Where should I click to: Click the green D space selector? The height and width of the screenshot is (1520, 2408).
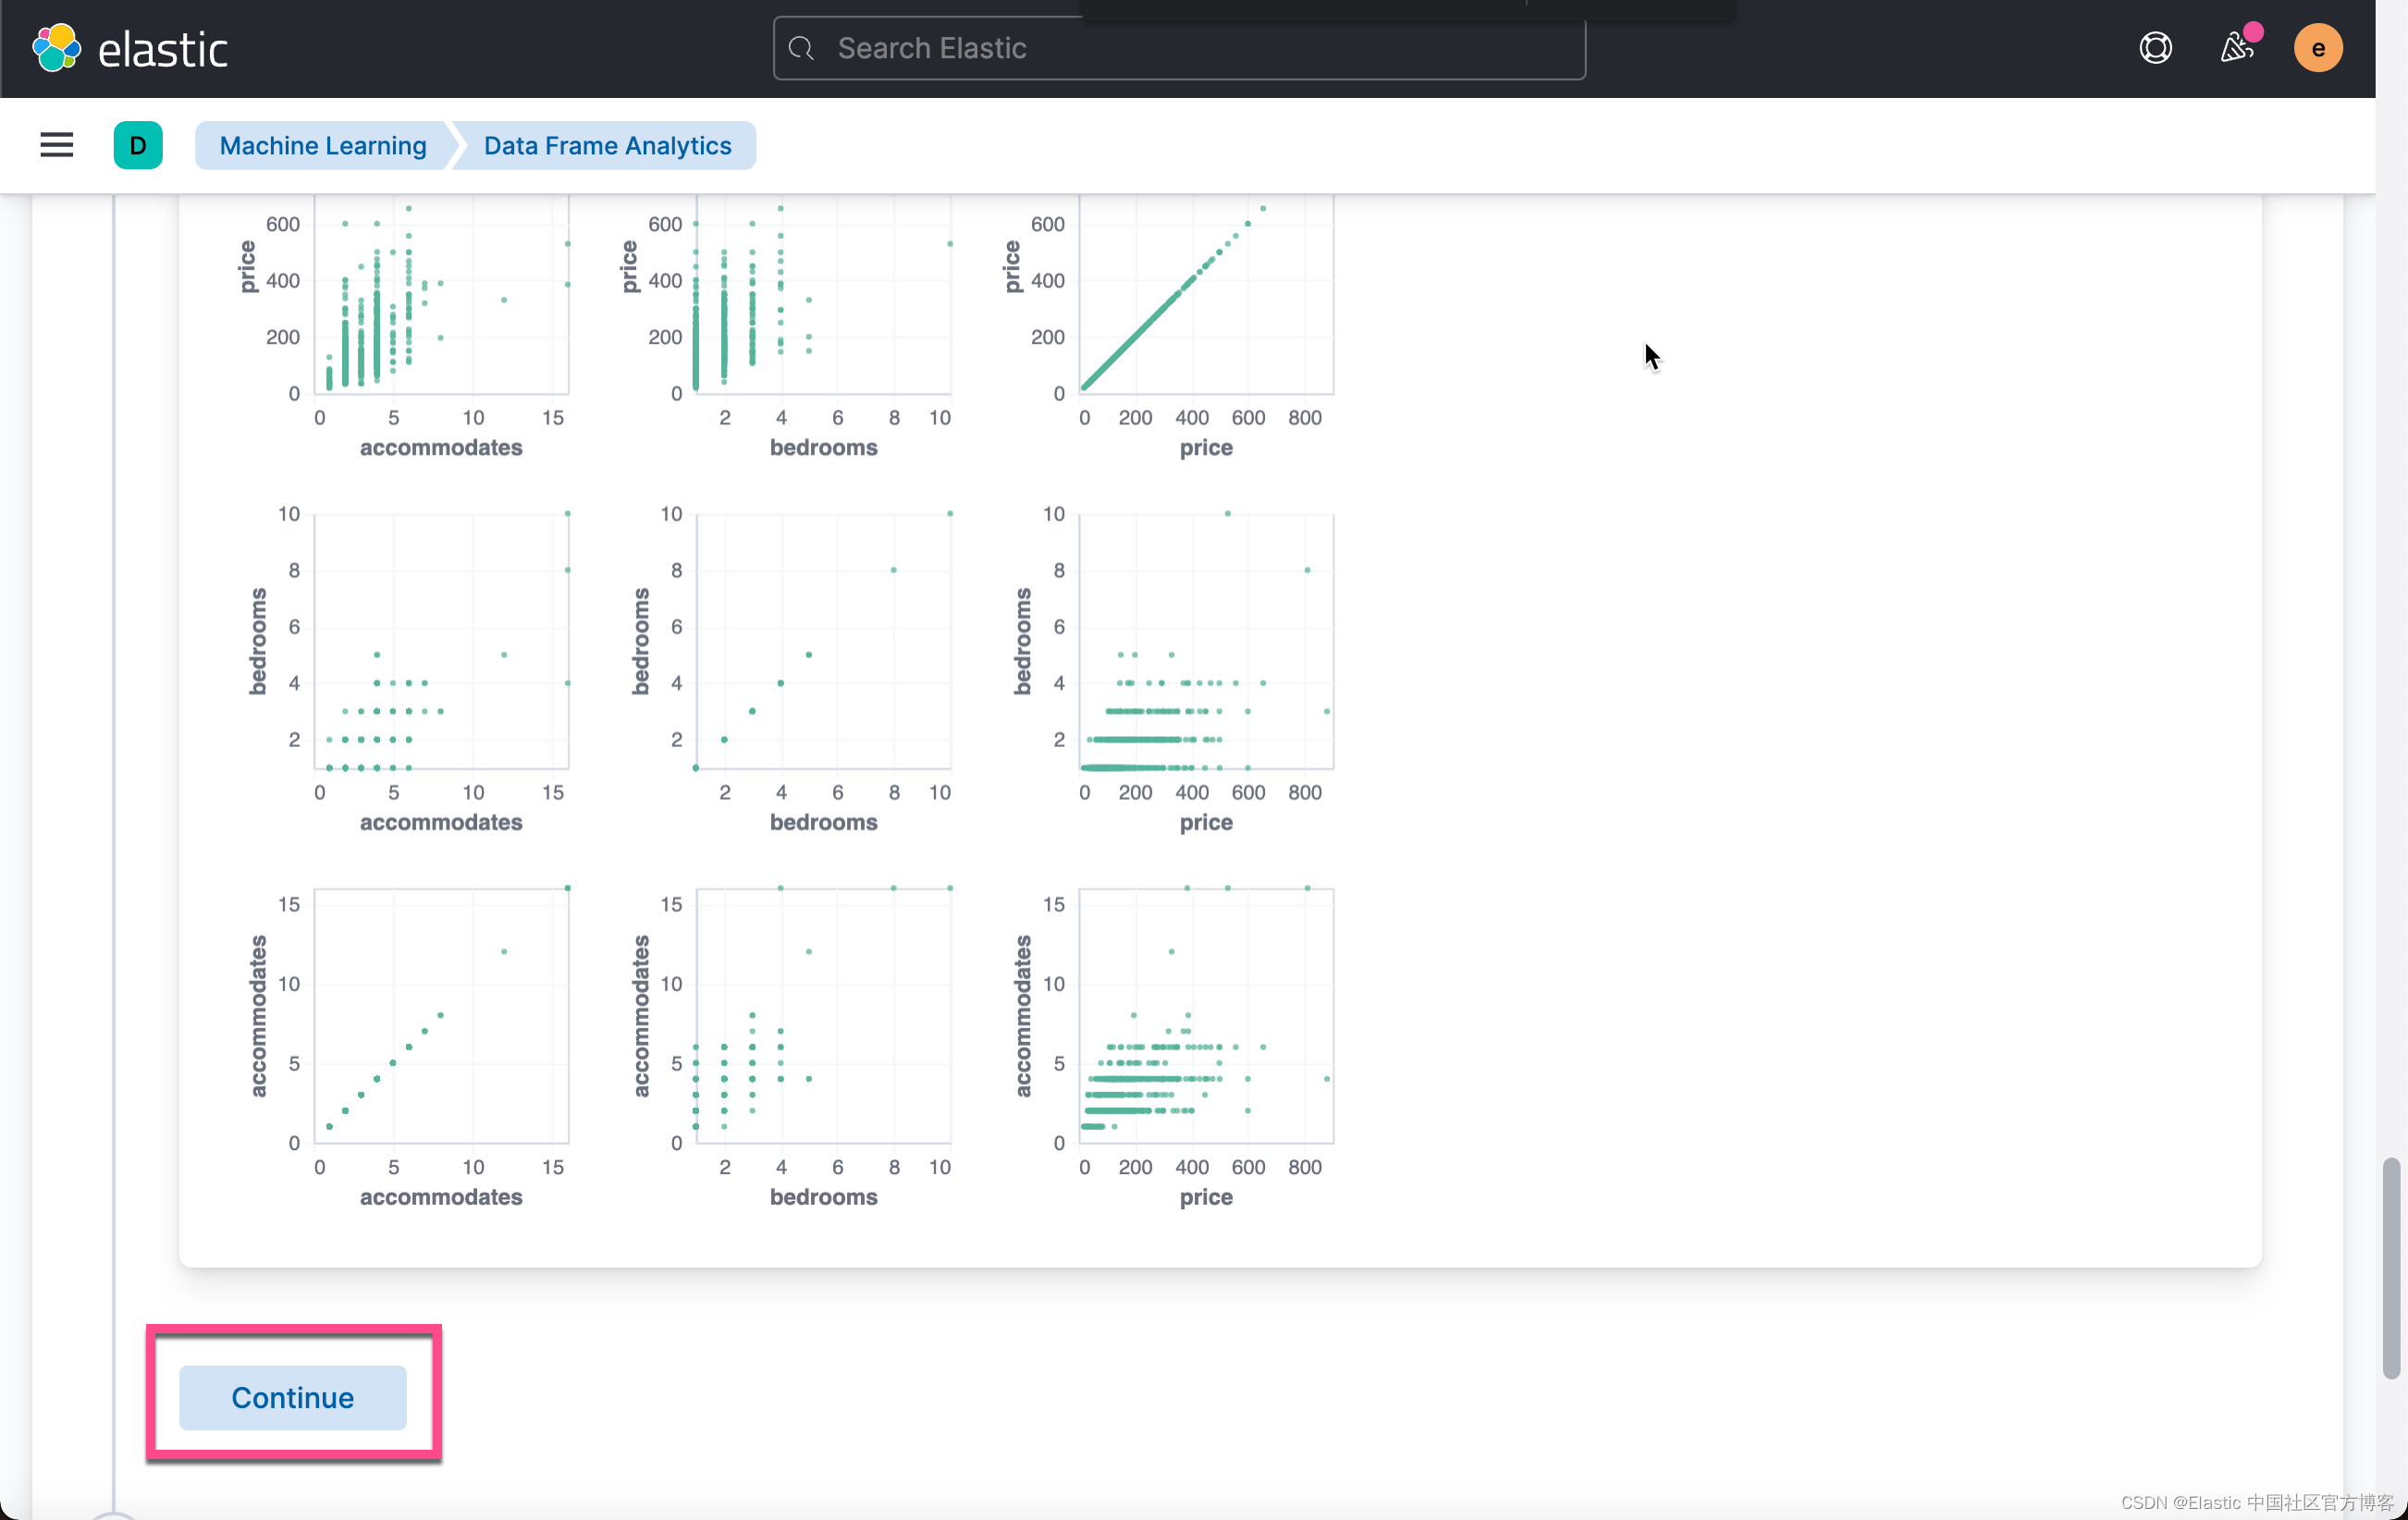point(138,145)
